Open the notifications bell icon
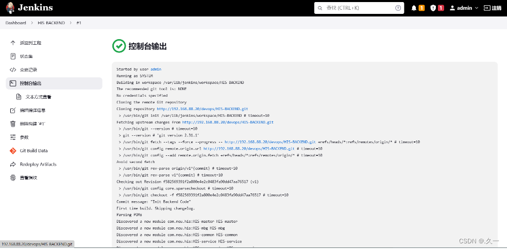Screen dimensions: 507x249 (x=414, y=8)
